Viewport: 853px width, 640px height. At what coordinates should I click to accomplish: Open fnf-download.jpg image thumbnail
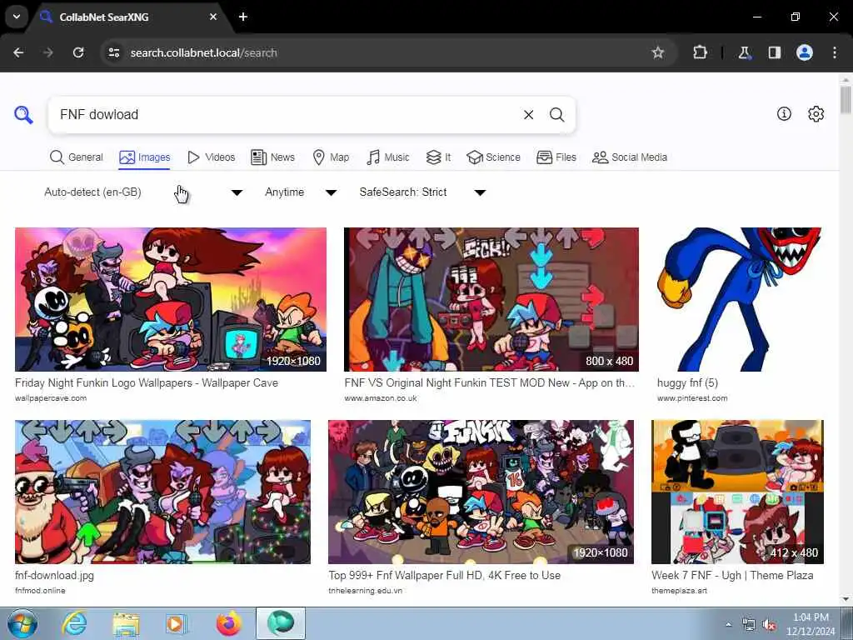point(162,492)
